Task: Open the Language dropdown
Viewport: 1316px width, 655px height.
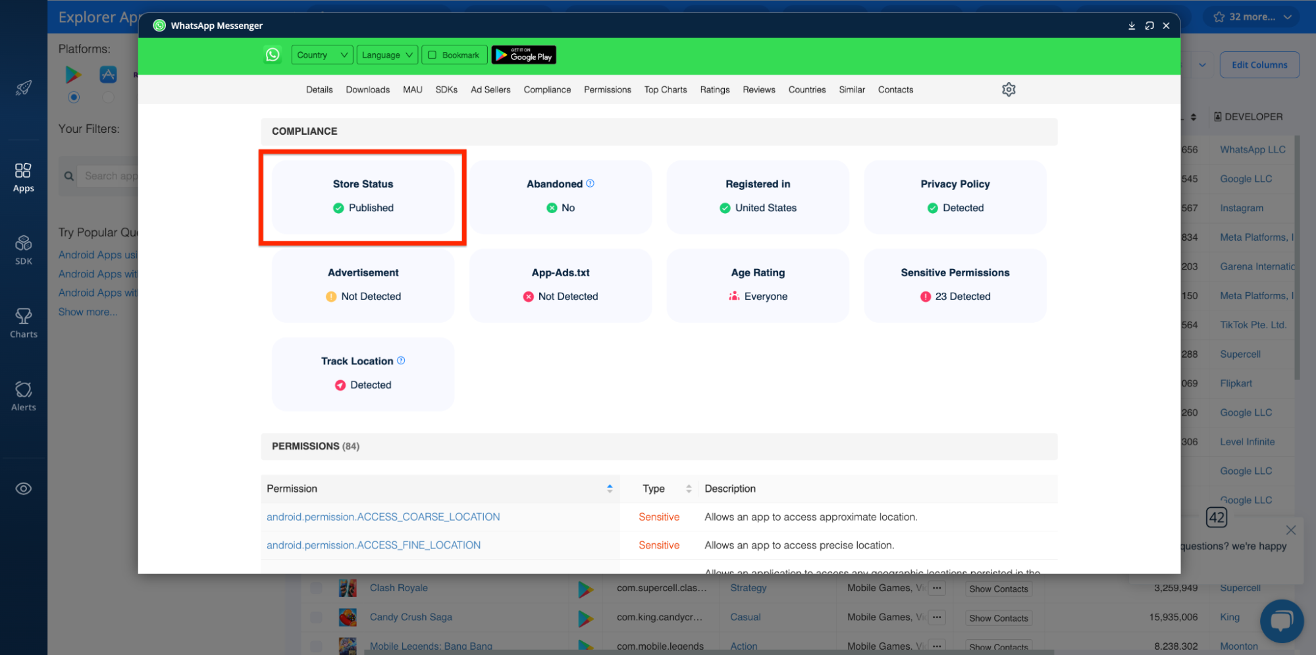Action: click(387, 55)
